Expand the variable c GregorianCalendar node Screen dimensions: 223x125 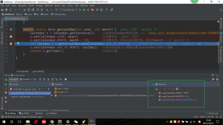tap(52, 95)
